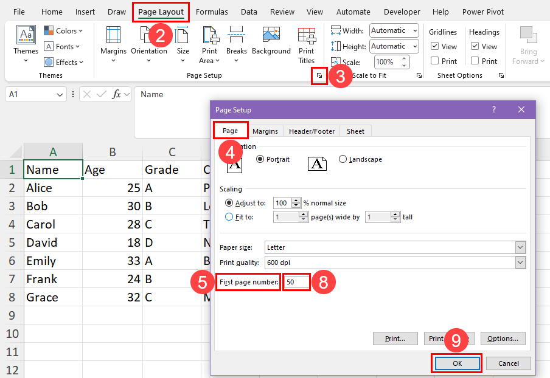Select the Adjust to radio button
The width and height of the screenshot is (550, 378).
[x=229, y=203]
